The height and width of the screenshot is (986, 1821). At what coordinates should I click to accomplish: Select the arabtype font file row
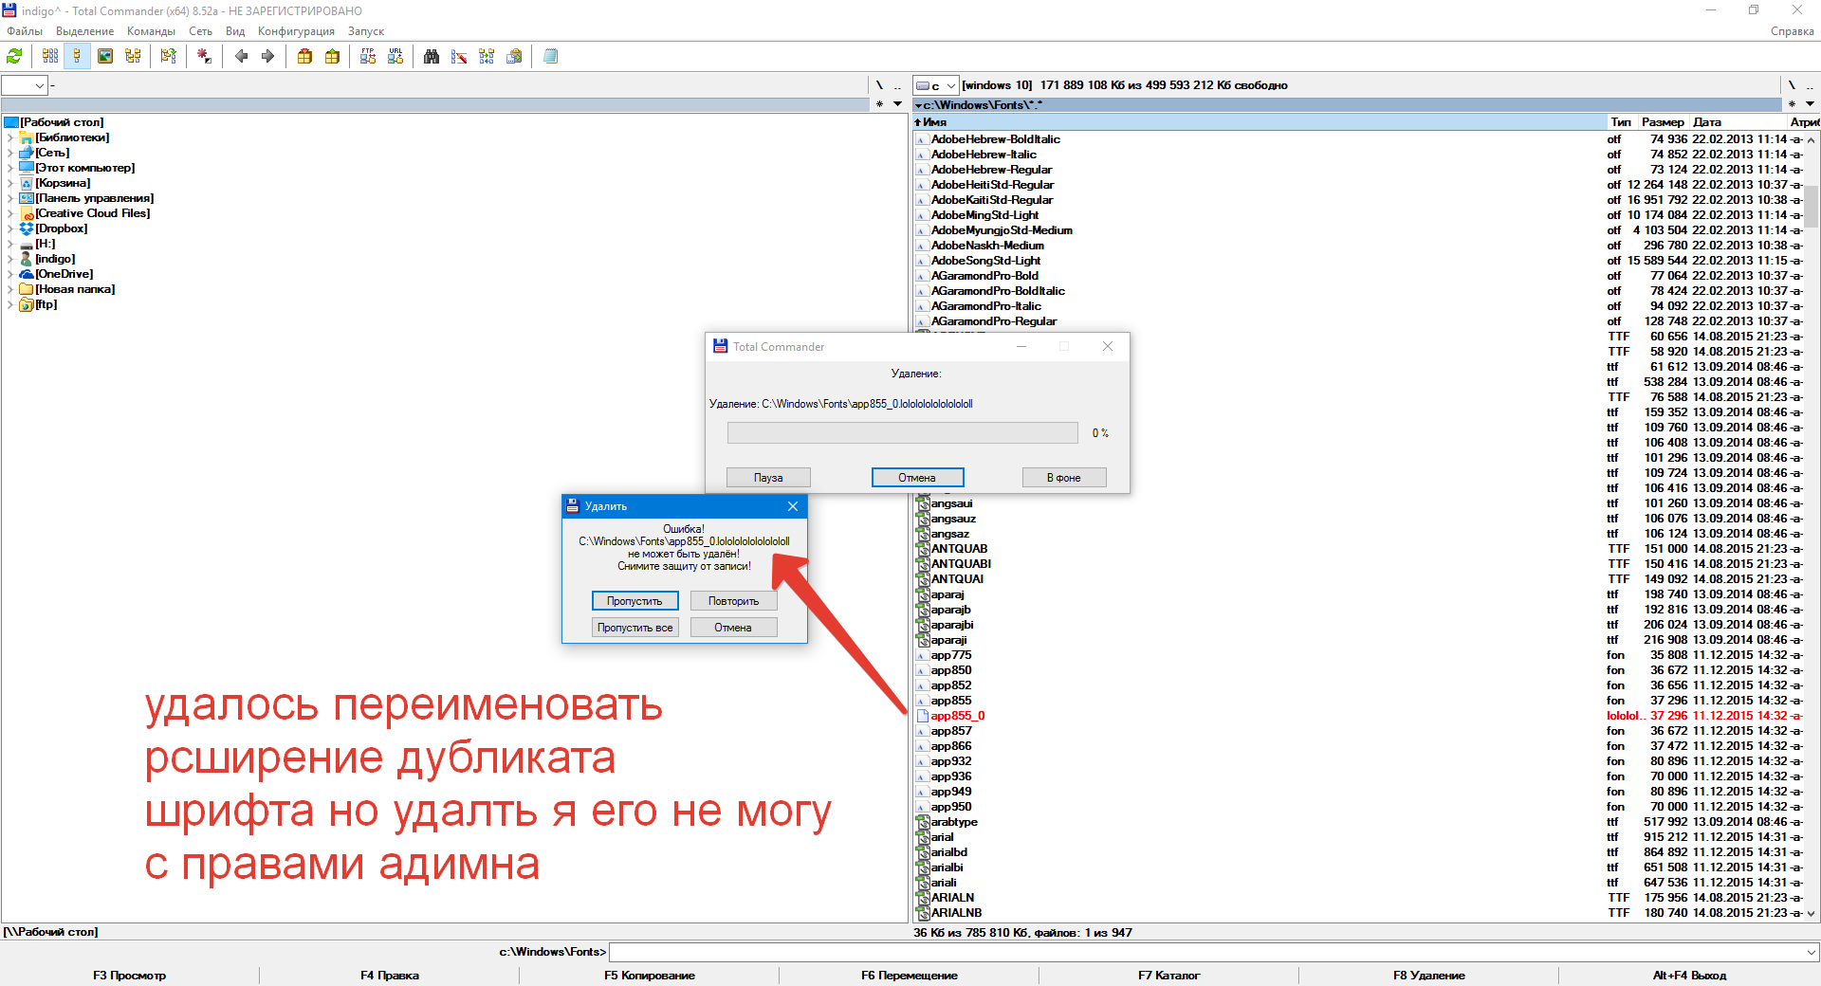coord(1358,822)
